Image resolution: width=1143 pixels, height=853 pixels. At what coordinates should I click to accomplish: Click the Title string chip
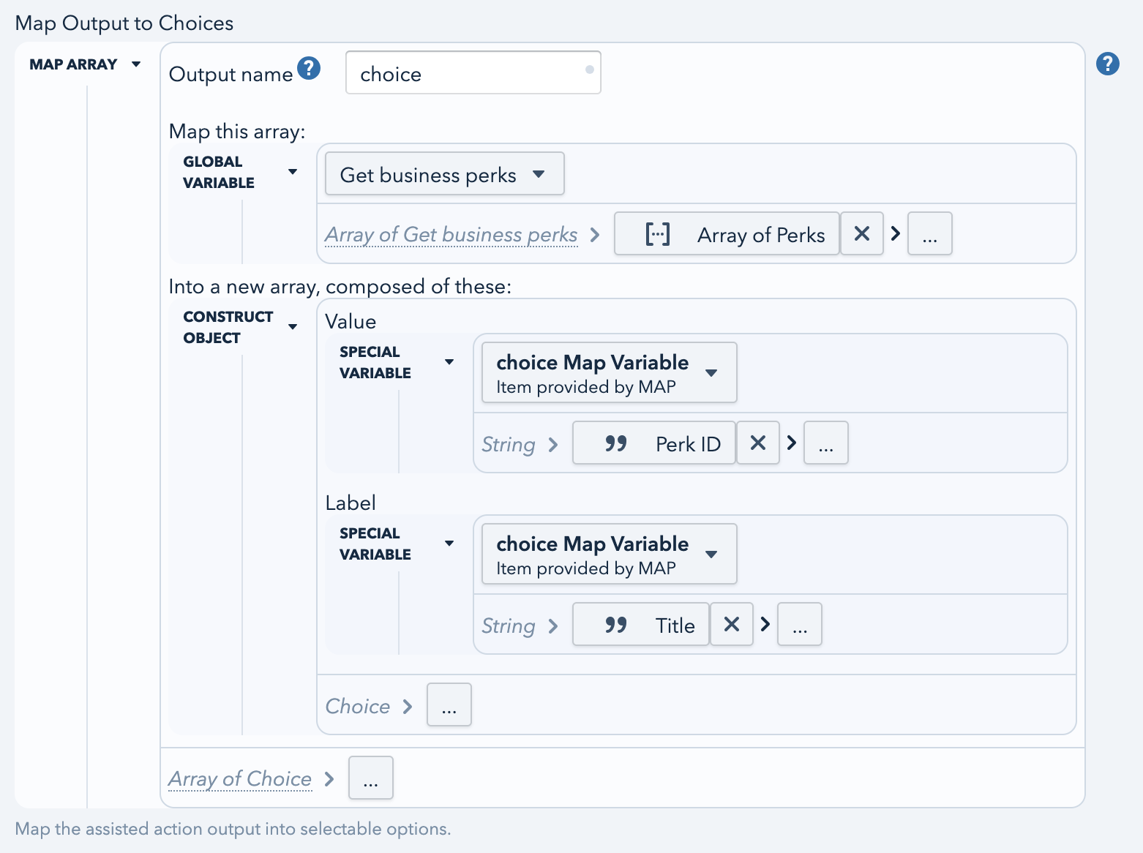coord(640,625)
